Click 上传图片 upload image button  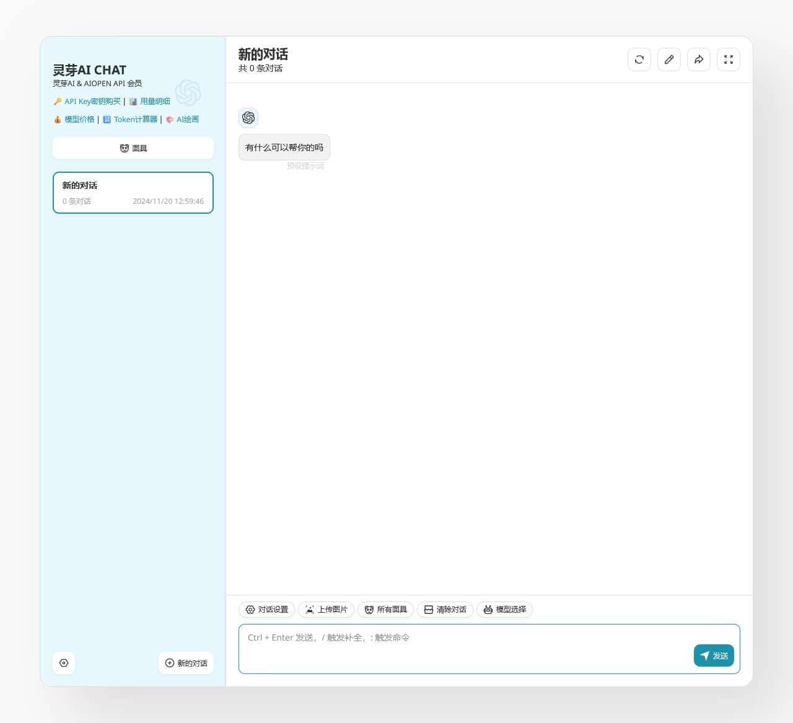pyautogui.click(x=326, y=610)
